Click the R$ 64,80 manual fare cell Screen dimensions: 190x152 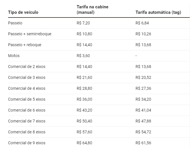pyautogui.click(x=84, y=143)
